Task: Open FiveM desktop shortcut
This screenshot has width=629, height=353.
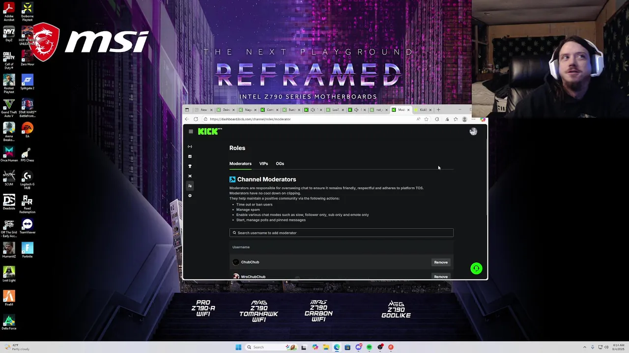Action: click(x=9, y=298)
